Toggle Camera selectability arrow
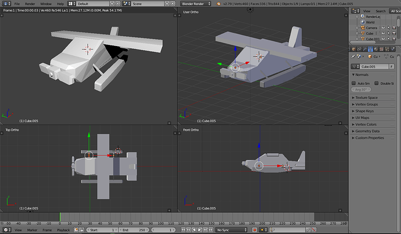The width and height of the screenshot is (401, 234). [388, 28]
